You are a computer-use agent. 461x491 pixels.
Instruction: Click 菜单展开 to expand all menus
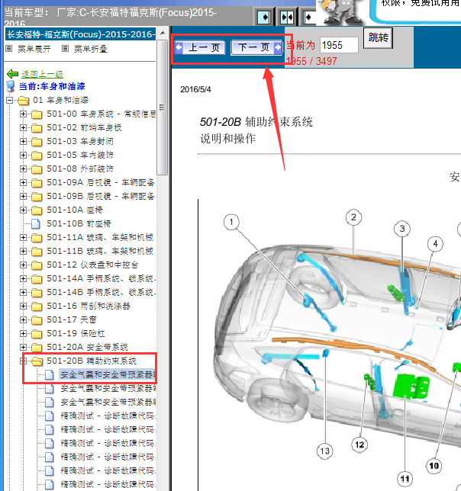(34, 49)
